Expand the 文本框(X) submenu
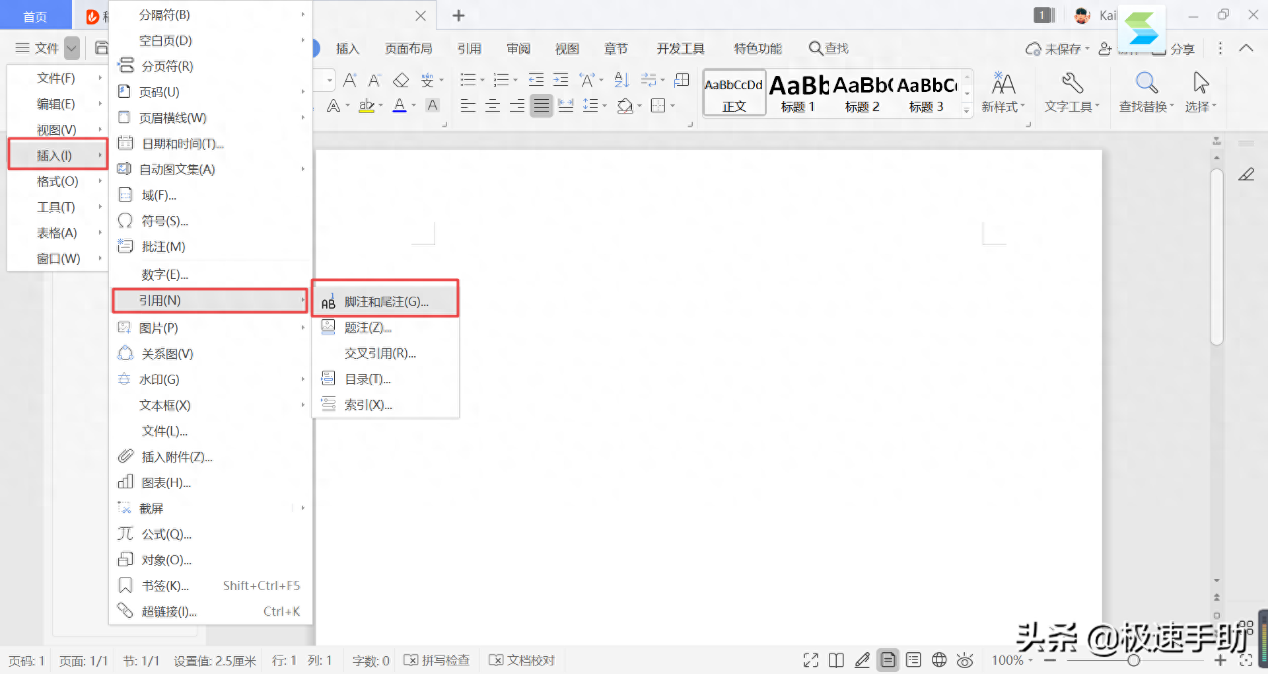 (x=211, y=405)
